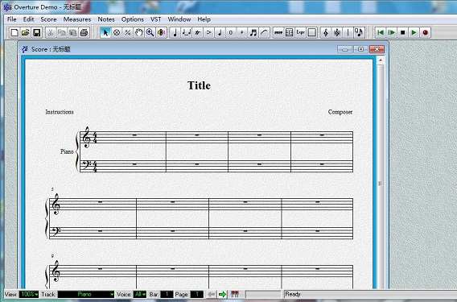Screen dimensions: 457x302
Task: Select the slur tool
Action: point(265,32)
